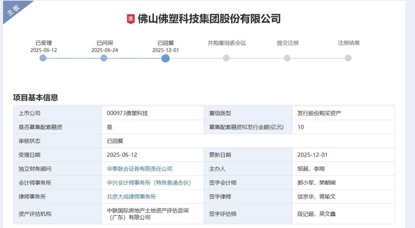Viewport: 415px width, 228px height.
Task: Select the 提交注册 timeline node
Action: [x=287, y=58]
